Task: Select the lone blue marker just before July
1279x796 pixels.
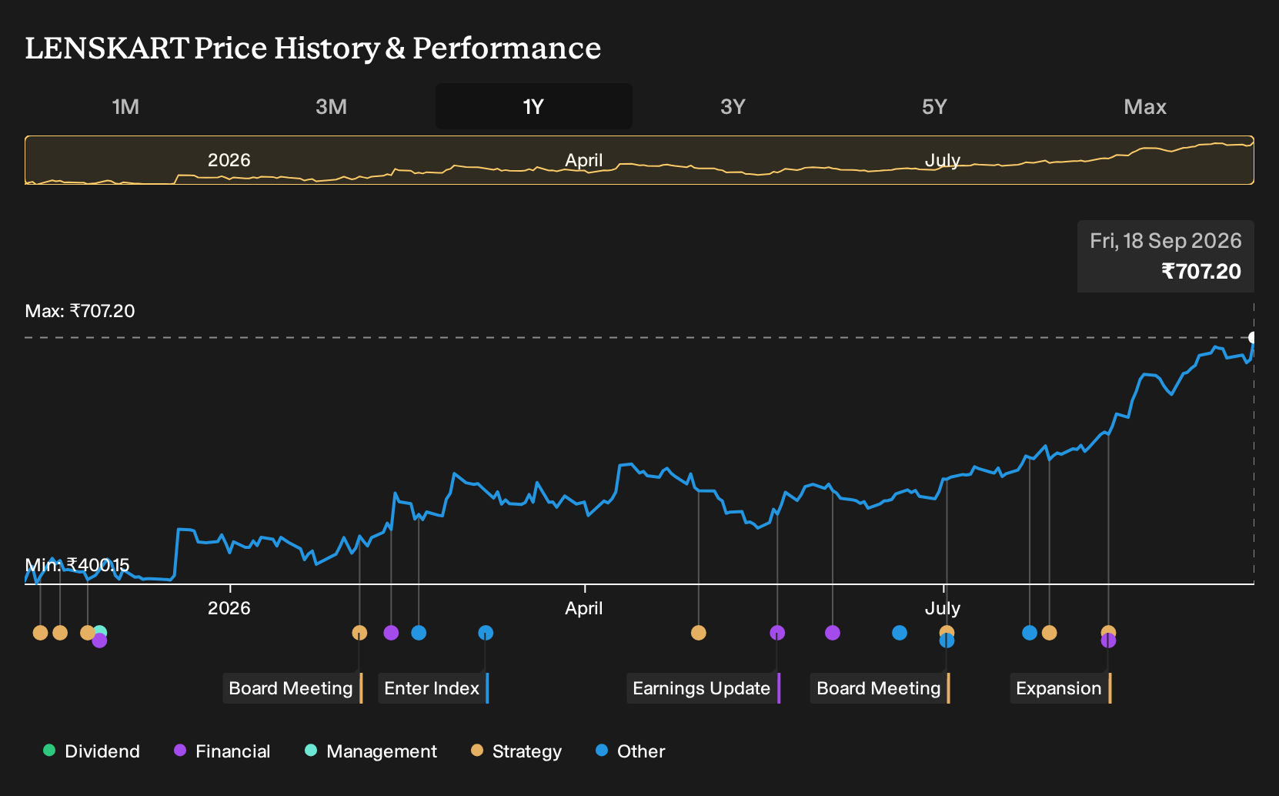Action: (900, 633)
